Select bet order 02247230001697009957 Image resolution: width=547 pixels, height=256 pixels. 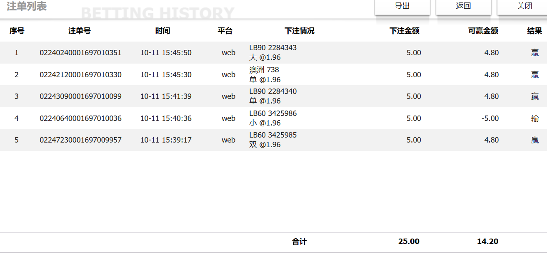(x=80, y=140)
